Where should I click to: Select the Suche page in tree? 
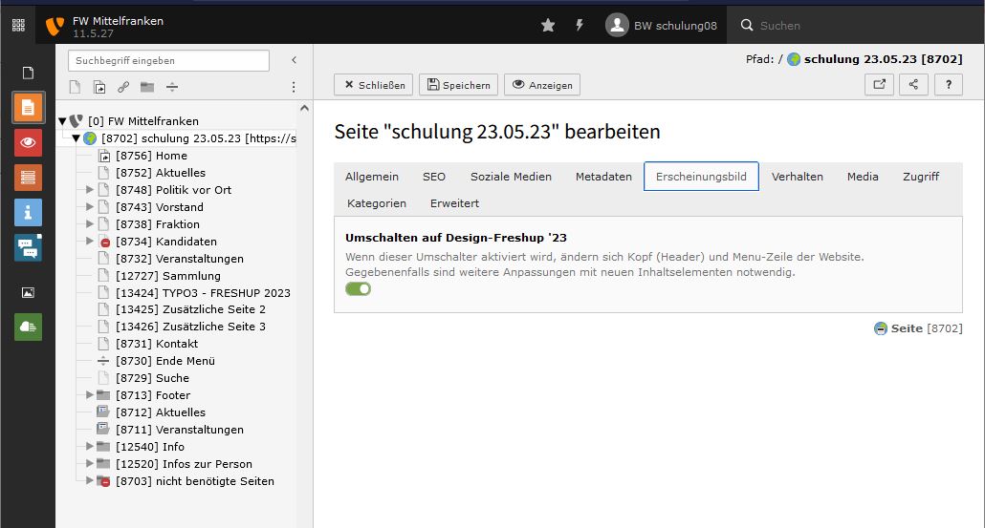coord(153,378)
